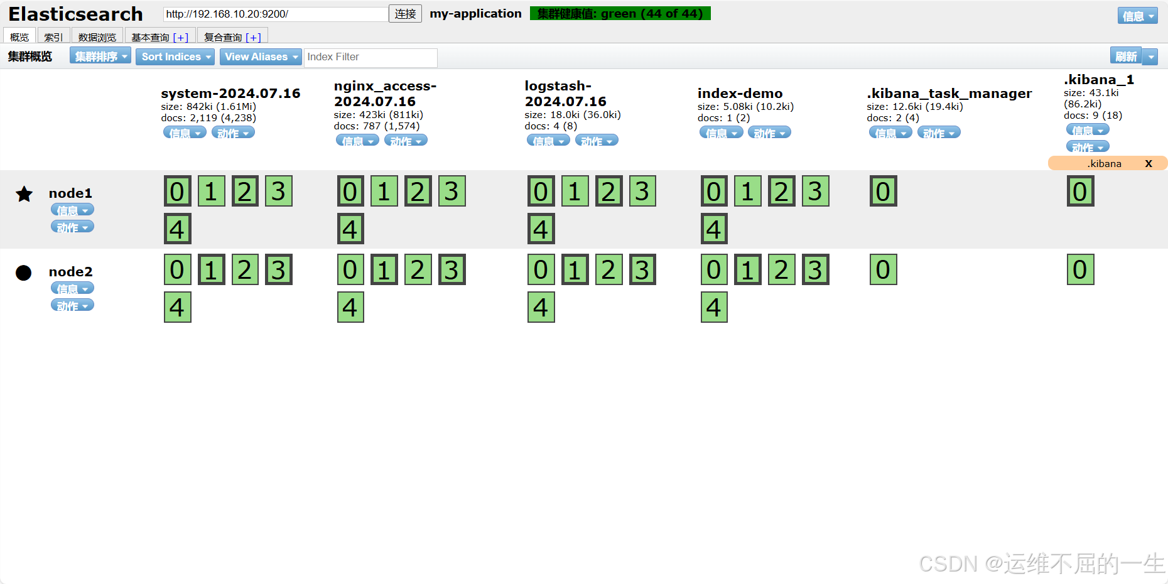The width and height of the screenshot is (1168, 584).
Task: Expand the refresh interval arrow beside 刷新
Action: pos(1150,57)
